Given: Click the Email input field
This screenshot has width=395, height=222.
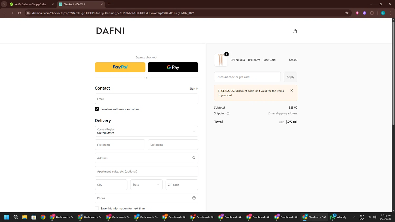Looking at the screenshot, I should click(x=146, y=99).
